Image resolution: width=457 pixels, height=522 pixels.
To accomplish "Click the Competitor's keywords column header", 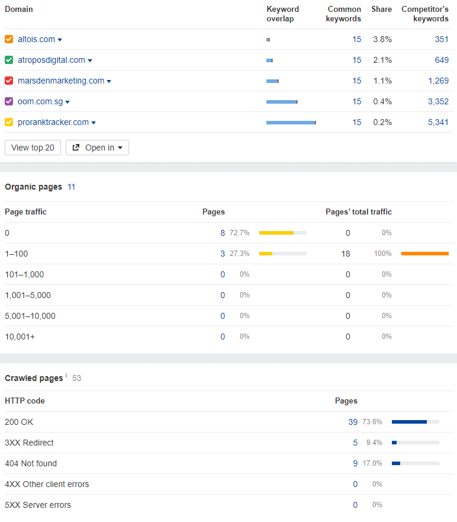I will 425,14.
